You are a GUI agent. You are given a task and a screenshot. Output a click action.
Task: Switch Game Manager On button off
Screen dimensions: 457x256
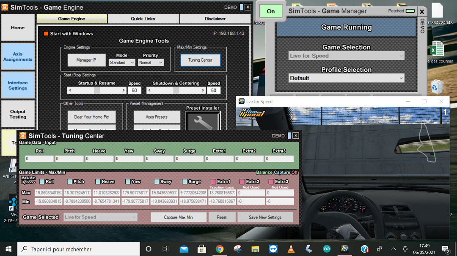[271, 11]
